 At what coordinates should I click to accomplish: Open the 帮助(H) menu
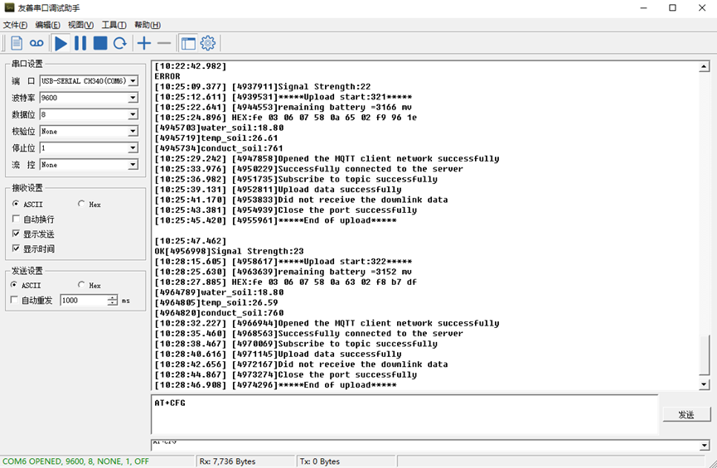click(148, 25)
